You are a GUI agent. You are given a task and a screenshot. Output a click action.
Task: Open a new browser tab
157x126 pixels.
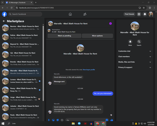tap(36, 3)
